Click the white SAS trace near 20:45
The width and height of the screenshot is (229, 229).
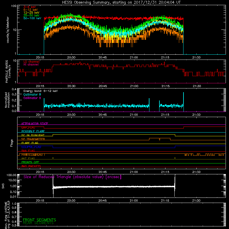[x=102, y=187]
